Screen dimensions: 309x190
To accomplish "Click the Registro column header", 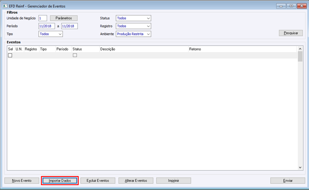I will [31, 49].
